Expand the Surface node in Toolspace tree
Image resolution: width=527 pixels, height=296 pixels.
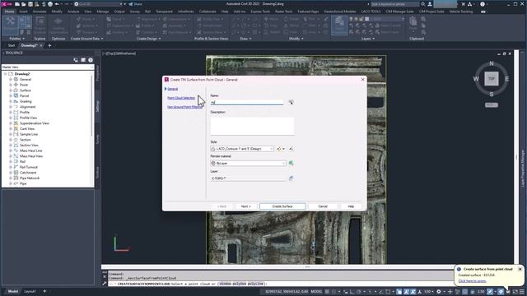(x=11, y=90)
